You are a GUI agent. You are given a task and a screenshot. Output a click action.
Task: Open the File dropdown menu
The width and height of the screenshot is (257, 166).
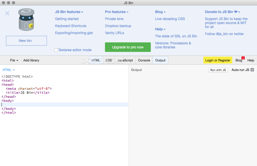click(14, 60)
